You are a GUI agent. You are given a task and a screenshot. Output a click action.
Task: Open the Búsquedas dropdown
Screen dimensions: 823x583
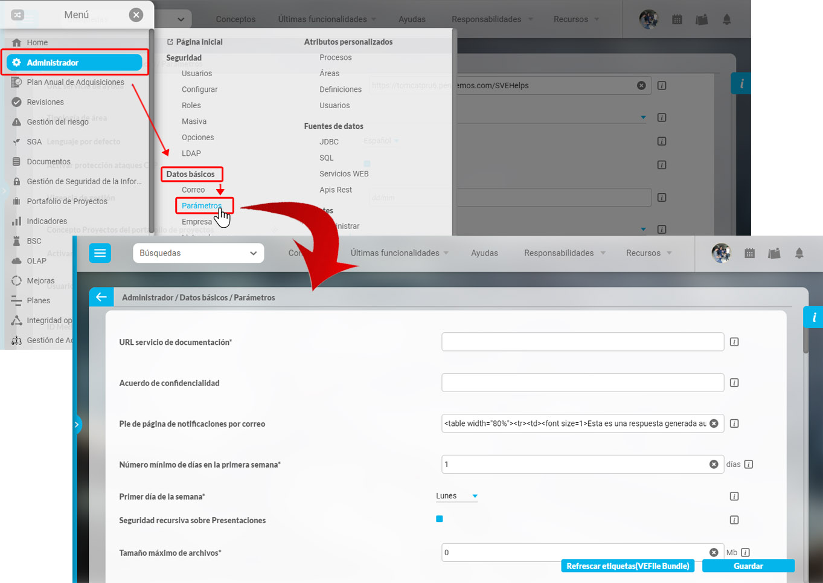(198, 253)
